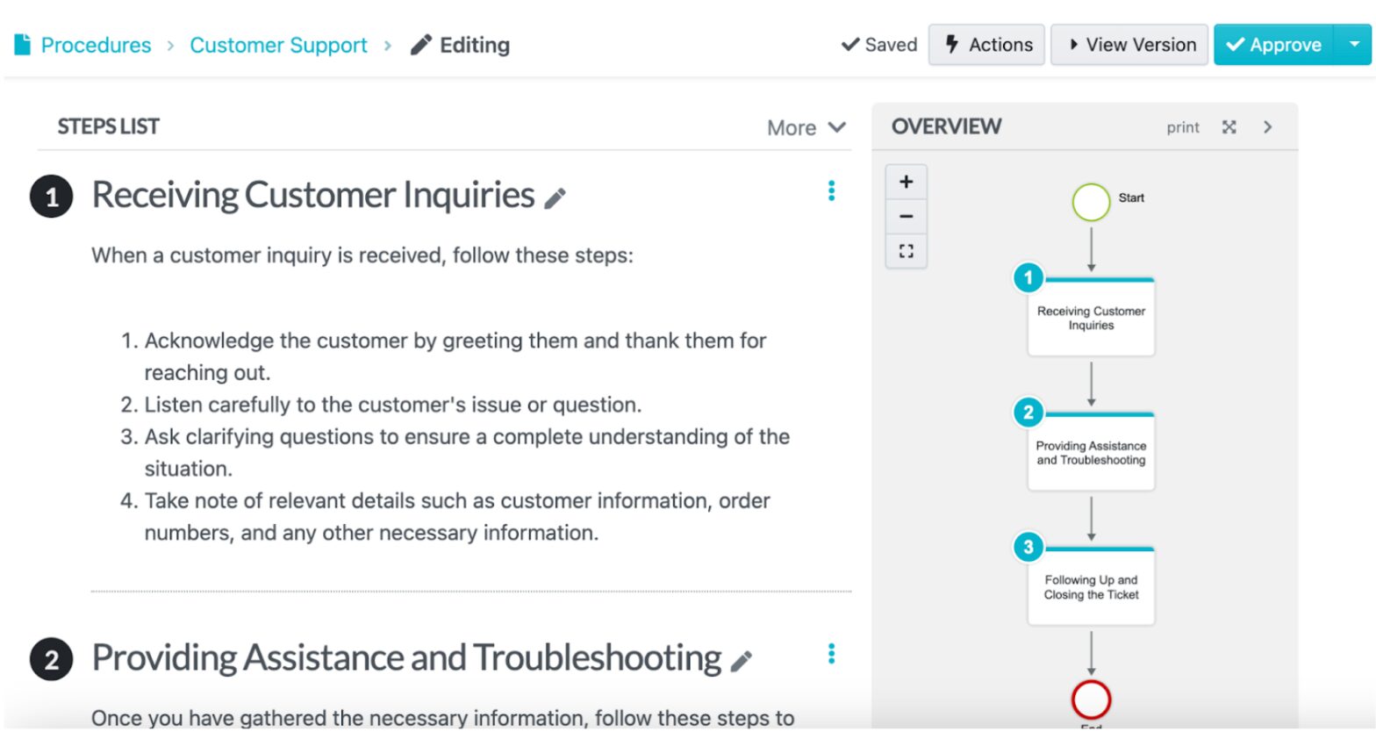
Task: Click the Editing pencil icon in breadcrumb
Action: click(421, 45)
